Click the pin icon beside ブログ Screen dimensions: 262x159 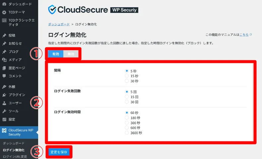pos(4,52)
